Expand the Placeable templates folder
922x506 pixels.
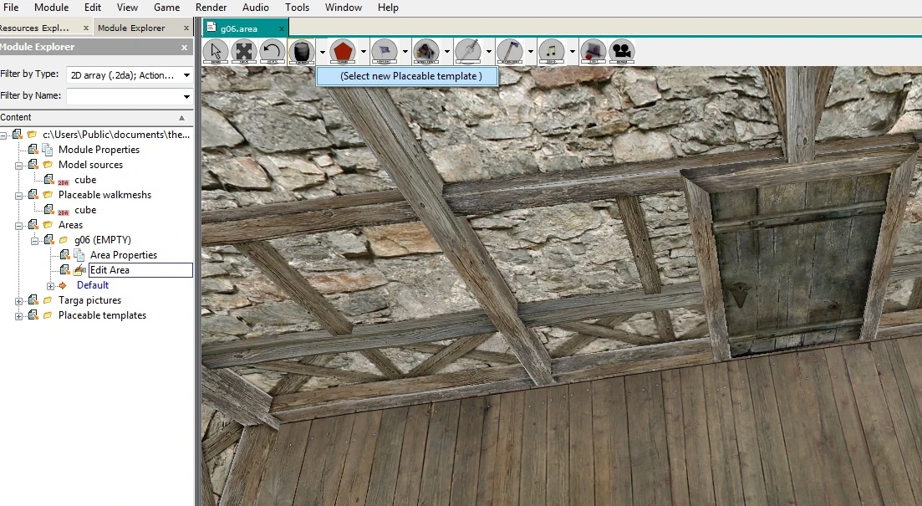click(19, 316)
